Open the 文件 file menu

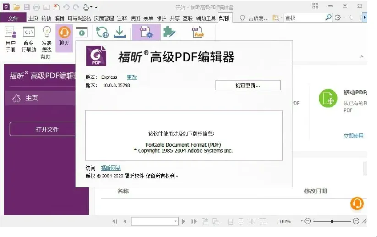[x=13, y=18]
